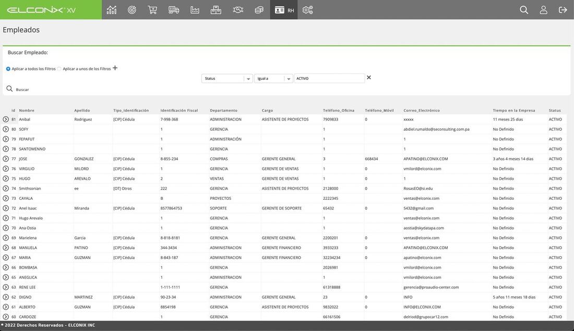Image resolution: width=574 pixels, height=331 pixels.
Task: Sort by Correo_Electrónico column header
Action: click(421, 110)
